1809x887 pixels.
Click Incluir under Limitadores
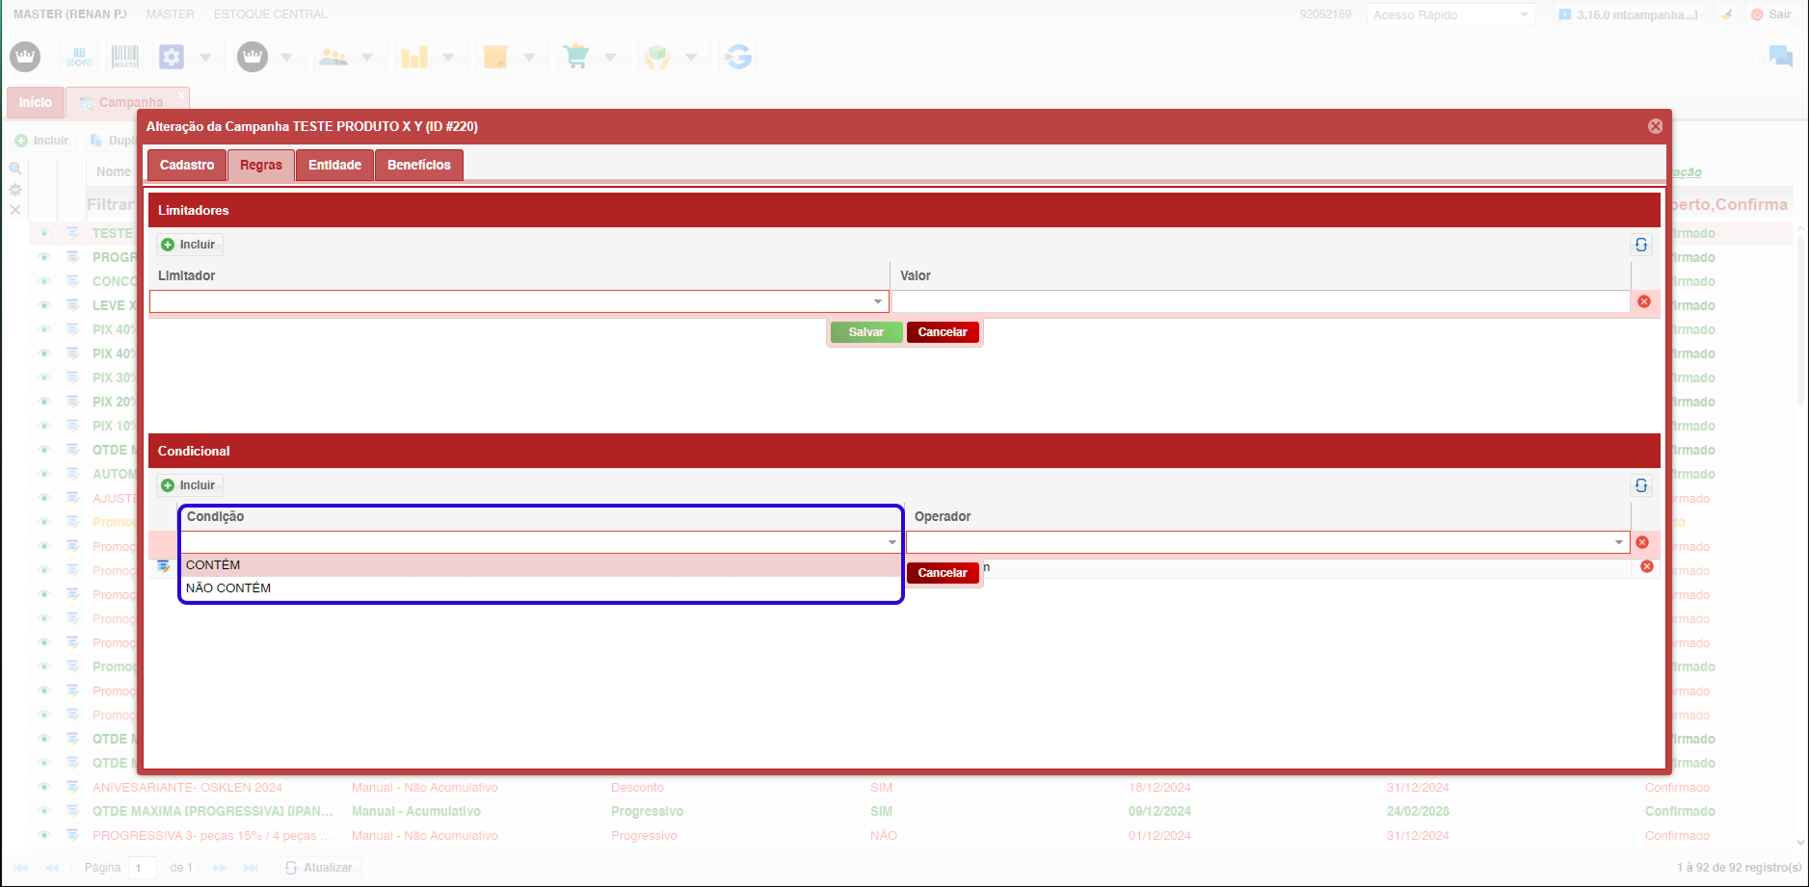point(190,245)
